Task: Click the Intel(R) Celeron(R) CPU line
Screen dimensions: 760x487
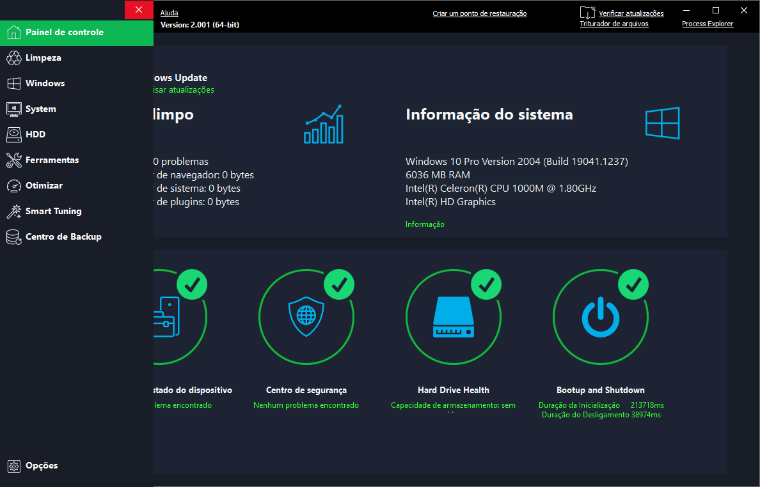Action: (501, 189)
